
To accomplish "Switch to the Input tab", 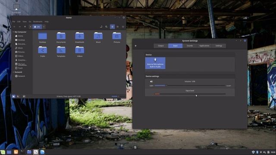I will click(176, 46).
